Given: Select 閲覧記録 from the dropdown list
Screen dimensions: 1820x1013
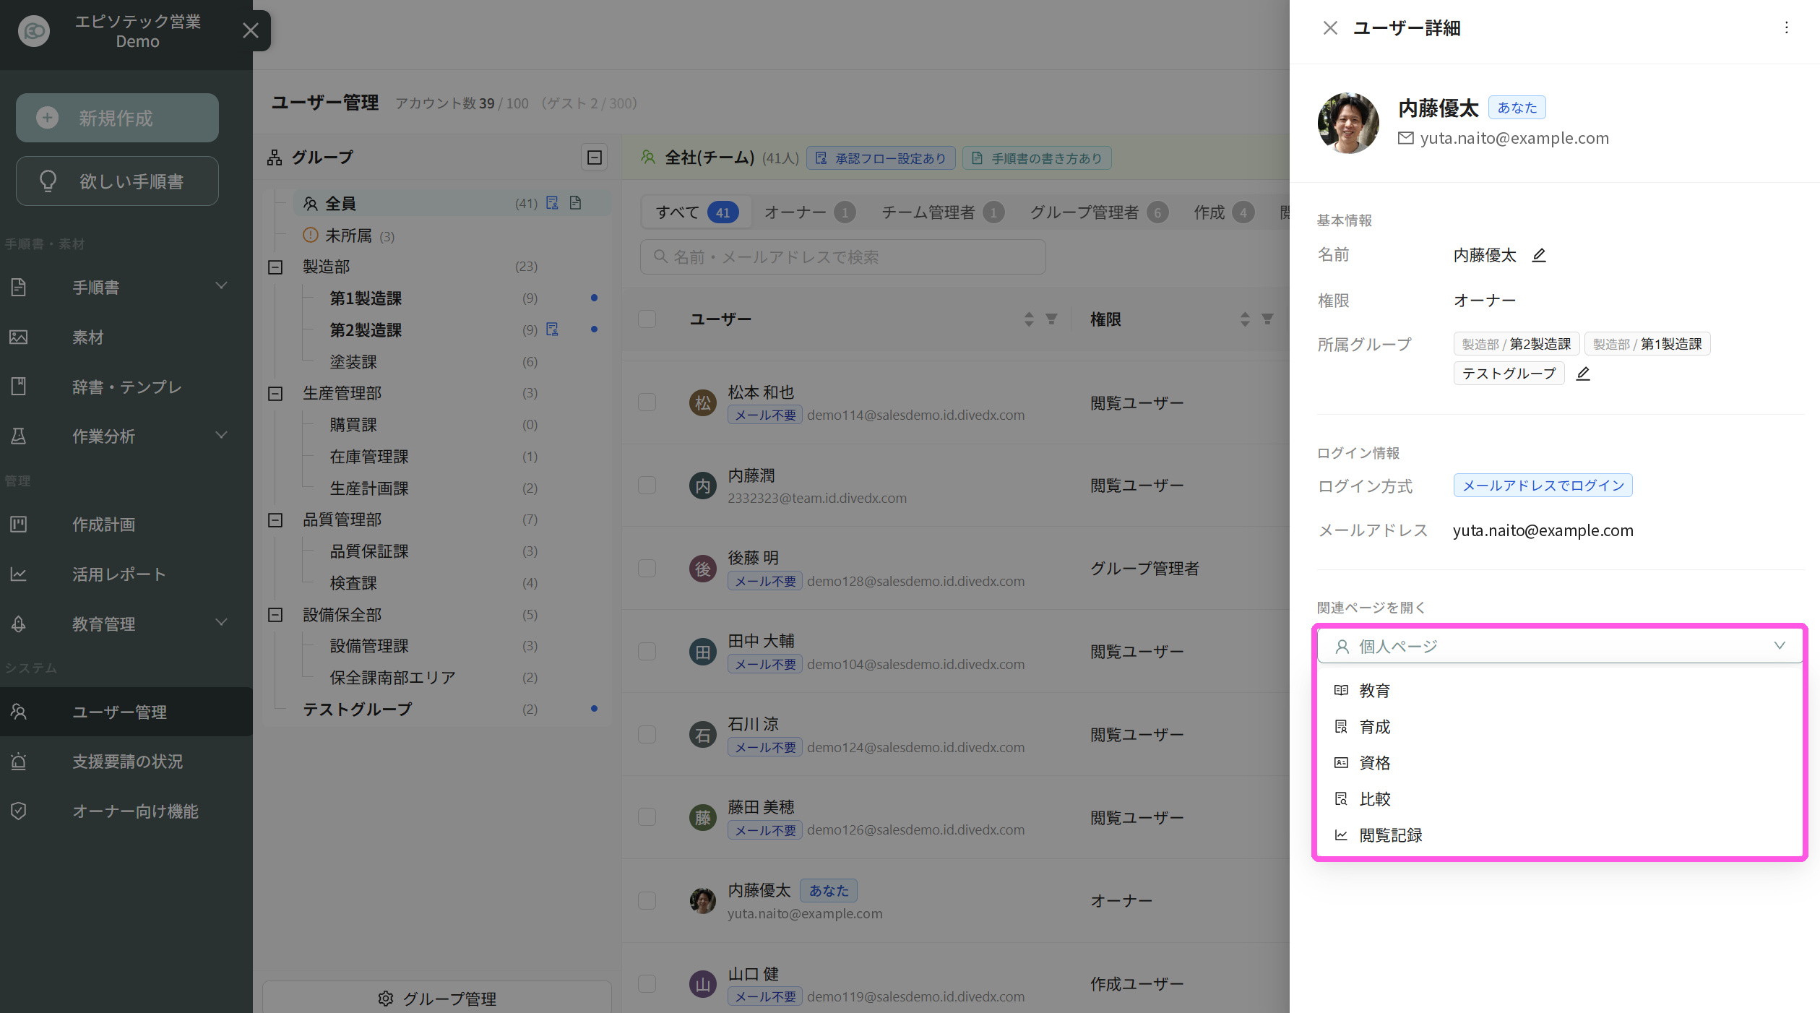Looking at the screenshot, I should click(x=1561, y=835).
